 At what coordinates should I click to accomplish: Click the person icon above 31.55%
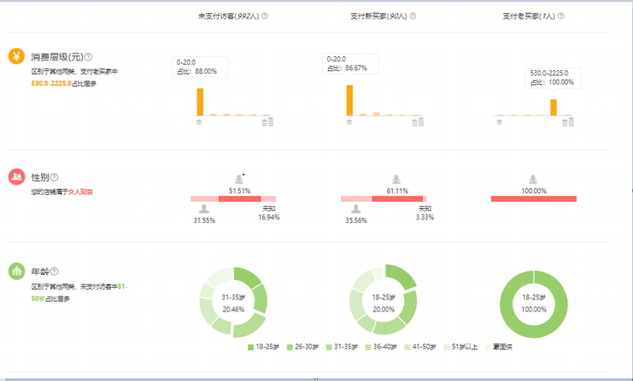[204, 209]
